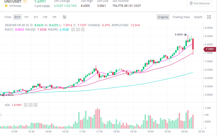Image resolution: width=217 pixels, height=135 pixels.
Task: Click the 7.7257 current price tag
Action: (x=209, y=49)
